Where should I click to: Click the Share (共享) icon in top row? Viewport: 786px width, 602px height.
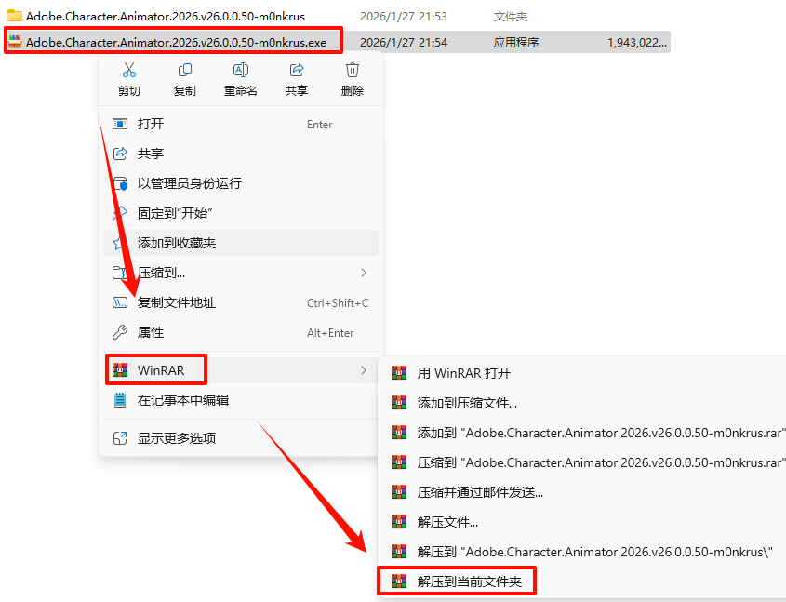(297, 70)
